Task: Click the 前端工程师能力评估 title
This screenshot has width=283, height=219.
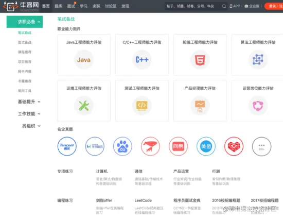Action: (200, 42)
